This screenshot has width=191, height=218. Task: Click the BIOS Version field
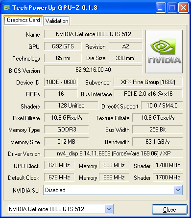93,70
